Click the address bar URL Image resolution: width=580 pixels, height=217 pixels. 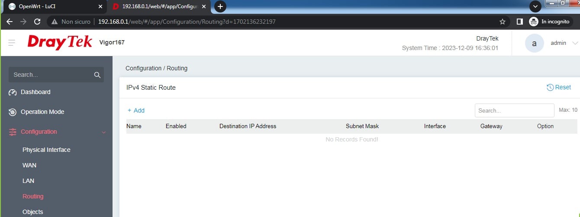(x=187, y=22)
